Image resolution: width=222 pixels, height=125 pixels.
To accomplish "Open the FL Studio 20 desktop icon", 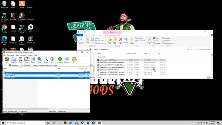I will pyautogui.click(x=22, y=16).
